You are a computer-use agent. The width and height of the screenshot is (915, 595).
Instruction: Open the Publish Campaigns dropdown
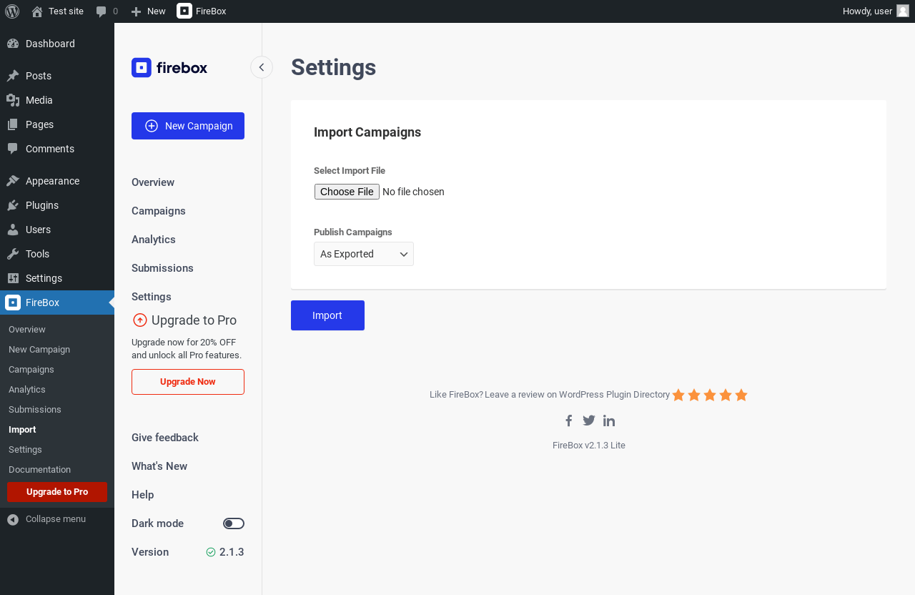tap(364, 254)
